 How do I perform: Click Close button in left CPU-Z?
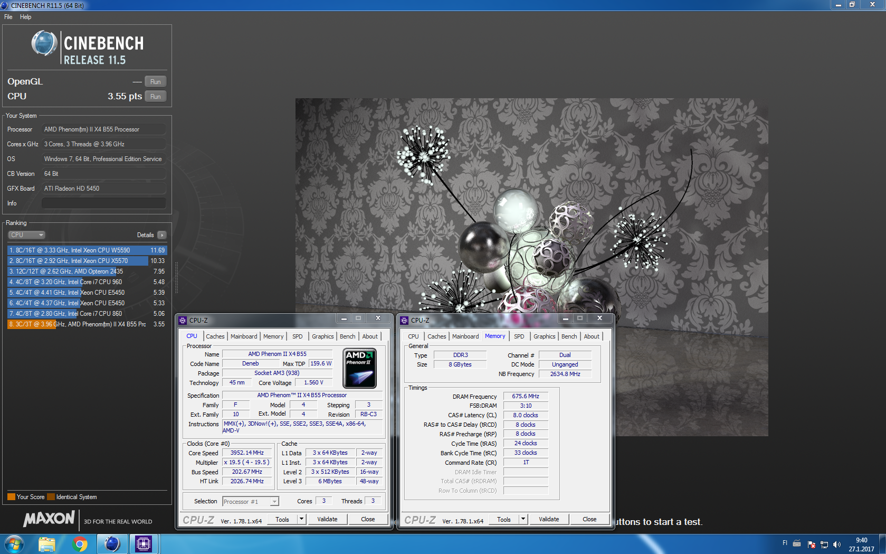[368, 519]
